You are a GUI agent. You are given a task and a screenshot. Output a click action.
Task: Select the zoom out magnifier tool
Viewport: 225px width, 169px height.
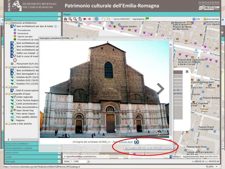(x=75, y=19)
